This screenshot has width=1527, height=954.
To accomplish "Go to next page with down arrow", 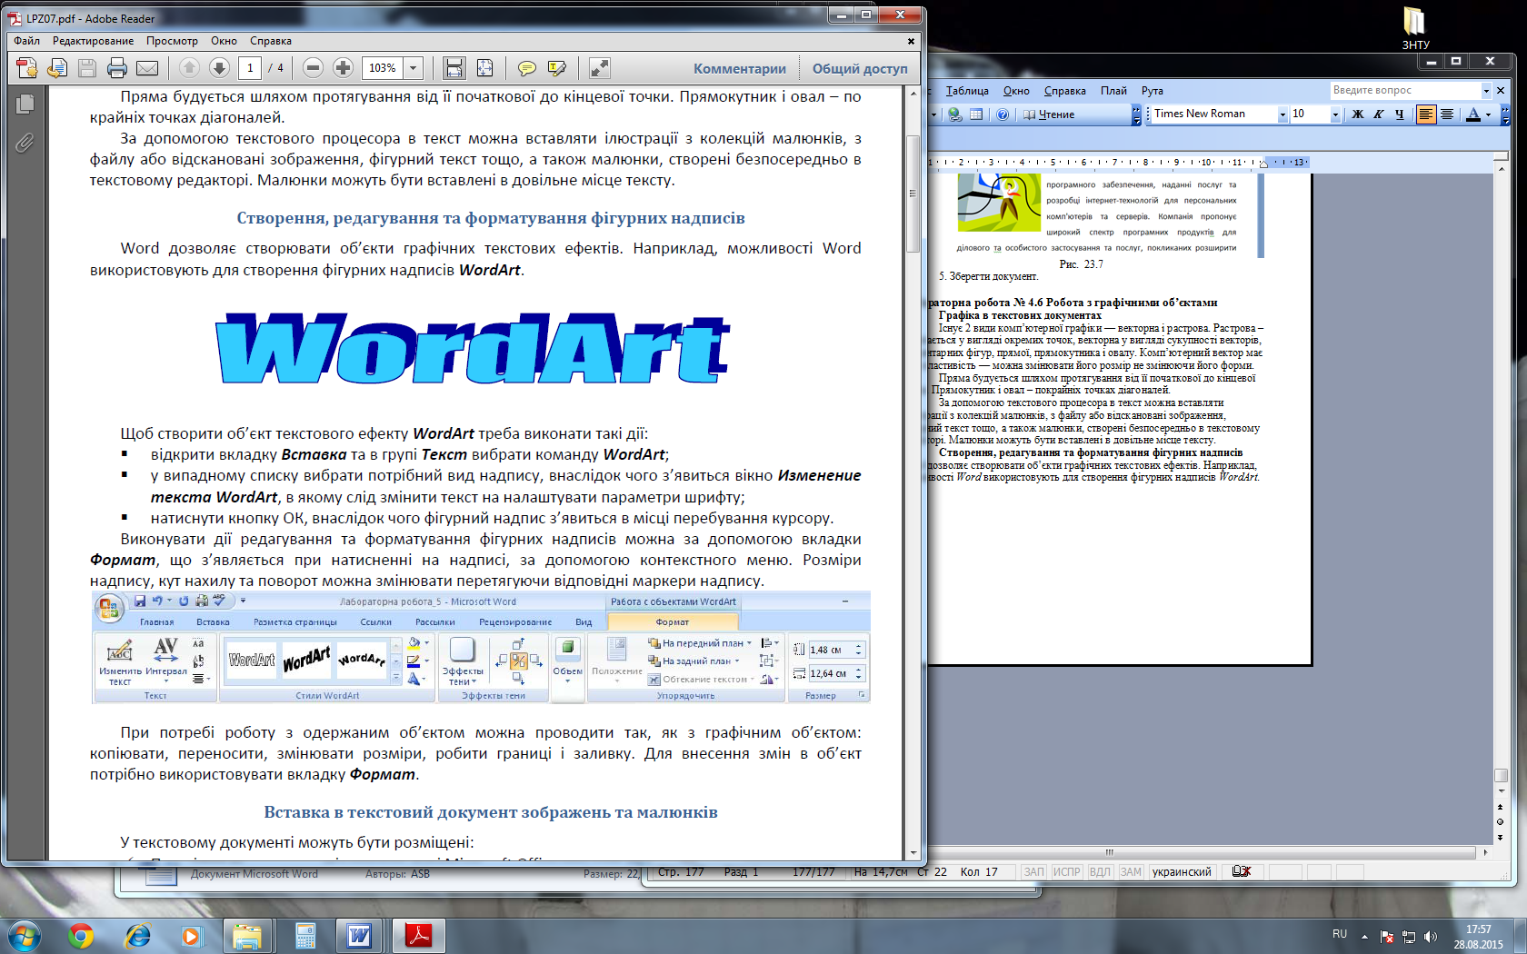I will 219,68.
